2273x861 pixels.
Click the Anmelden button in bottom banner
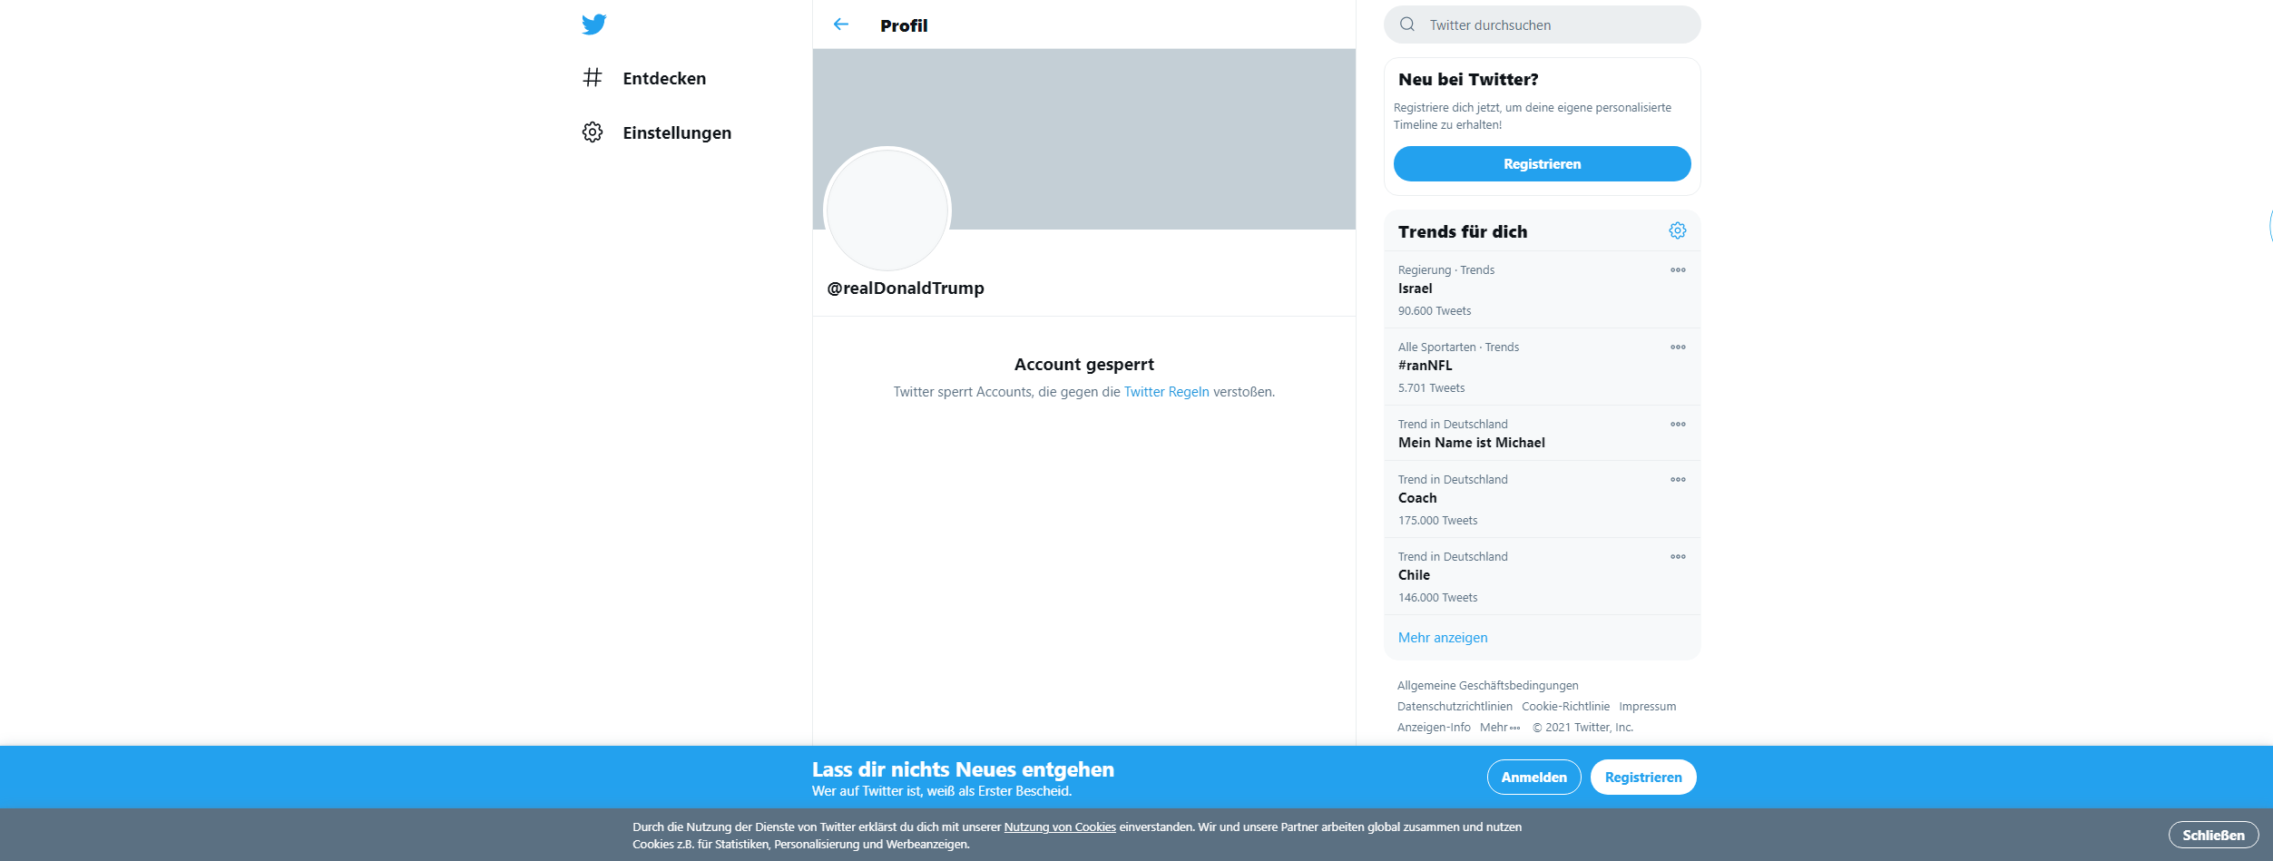tap(1533, 777)
